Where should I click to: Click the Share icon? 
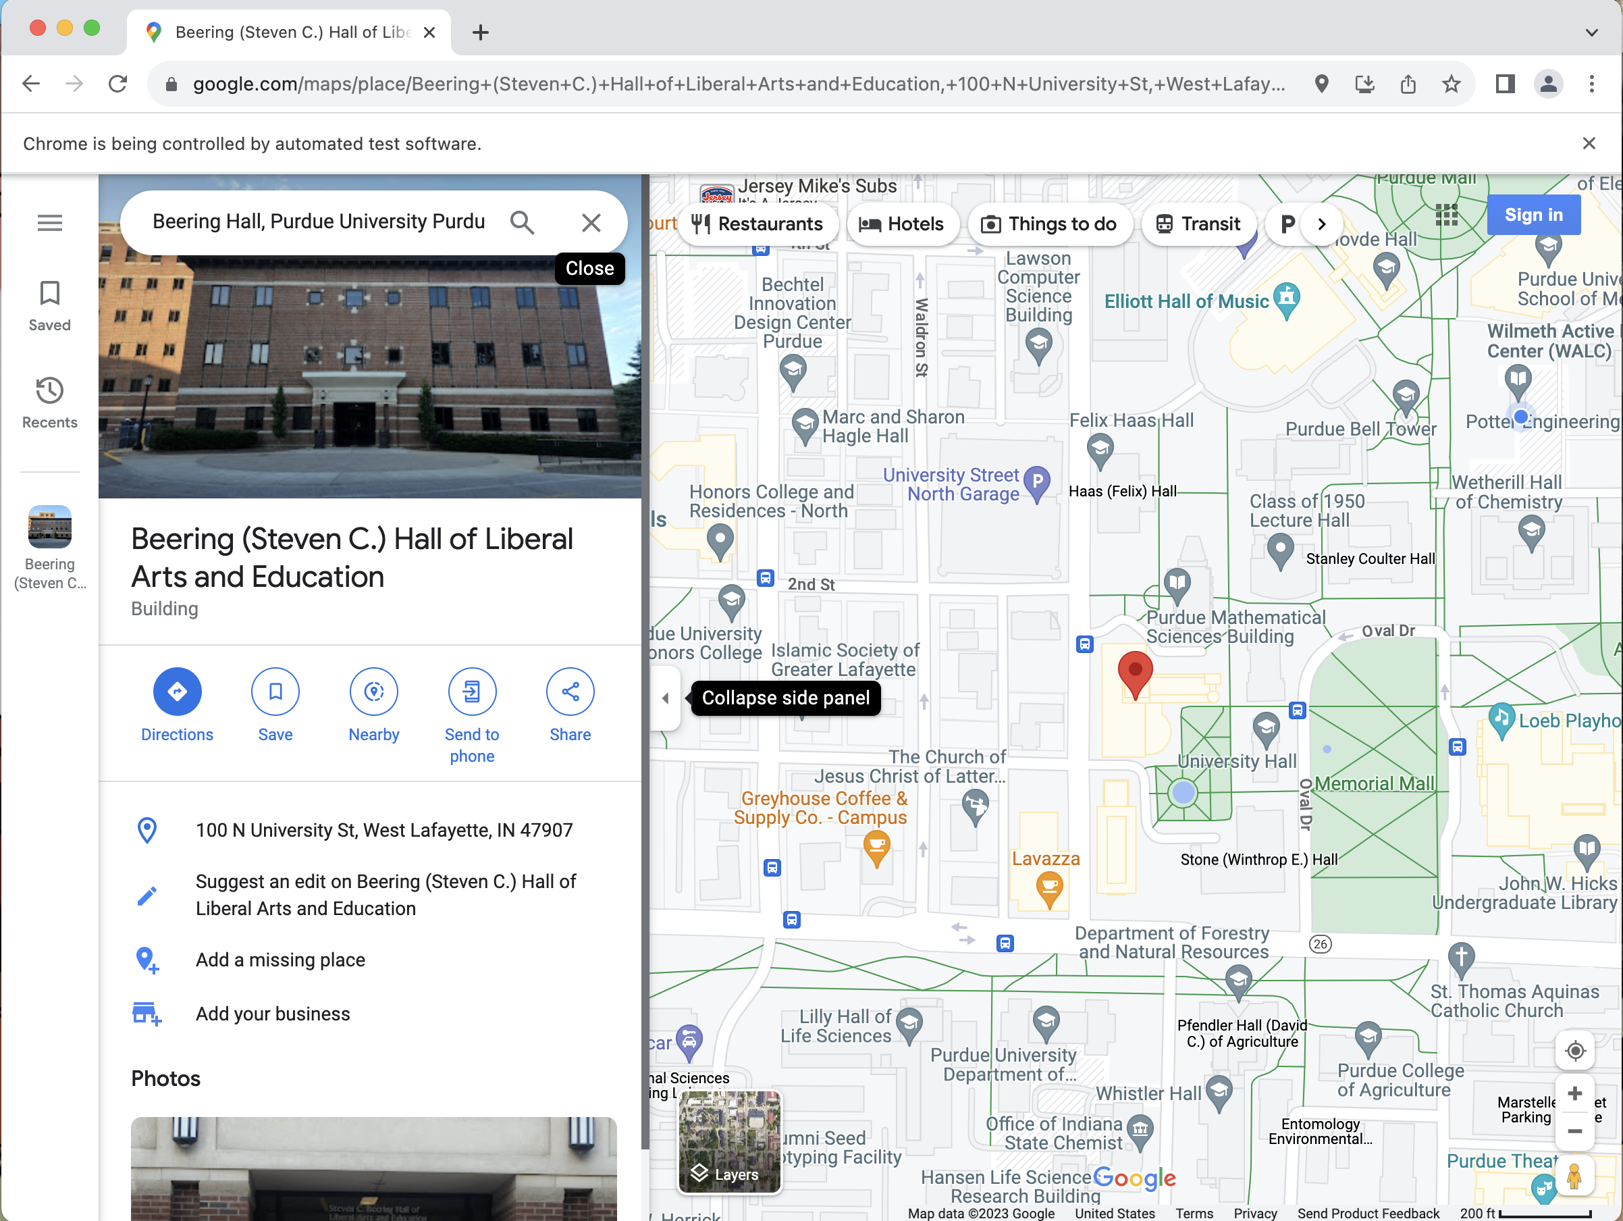(x=570, y=692)
